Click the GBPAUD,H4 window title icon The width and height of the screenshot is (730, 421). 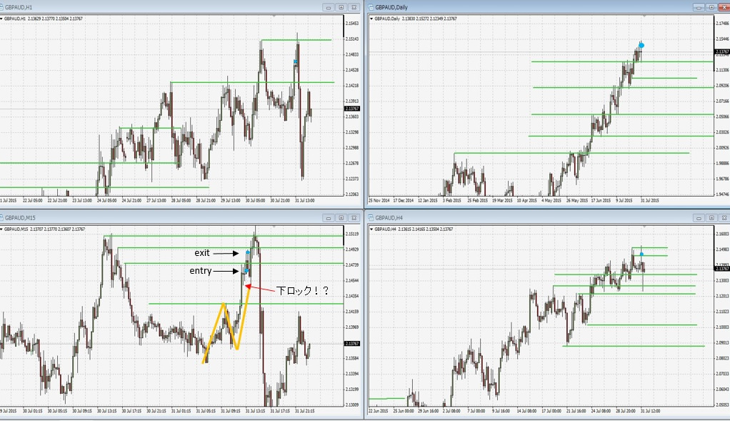click(371, 218)
